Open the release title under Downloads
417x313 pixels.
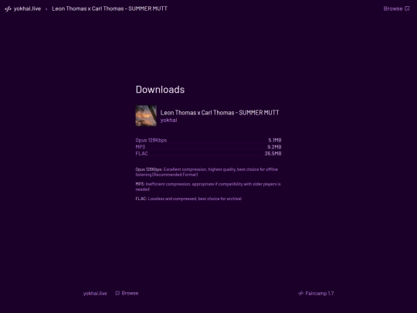(x=219, y=113)
